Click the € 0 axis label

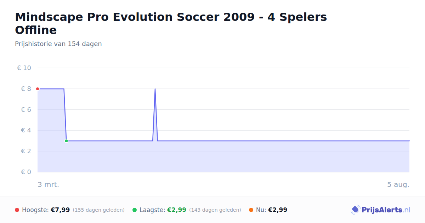[26, 172]
